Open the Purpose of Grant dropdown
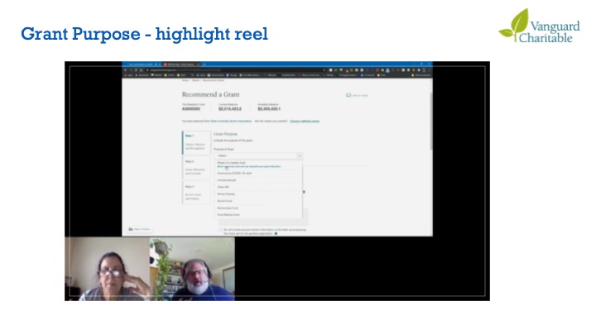596x335 pixels. 258,156
